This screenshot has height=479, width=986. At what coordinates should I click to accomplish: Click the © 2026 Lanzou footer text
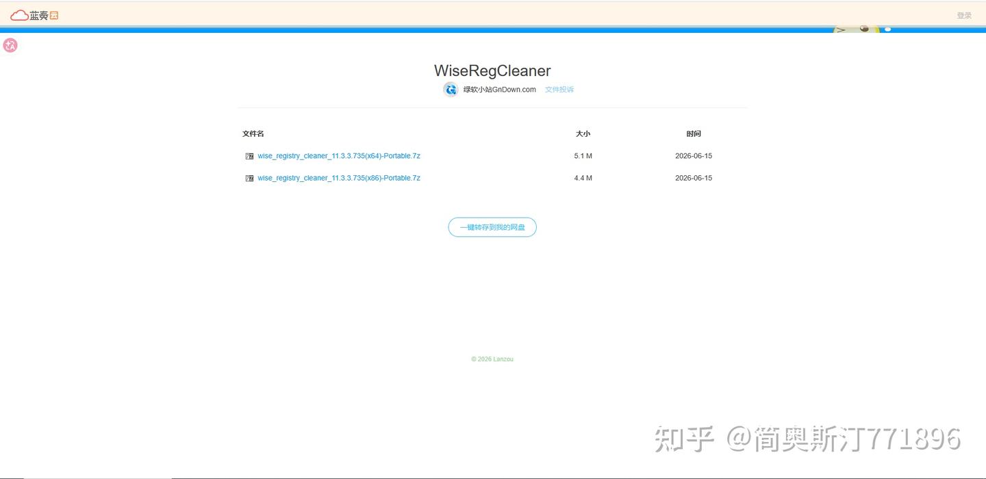click(492, 359)
